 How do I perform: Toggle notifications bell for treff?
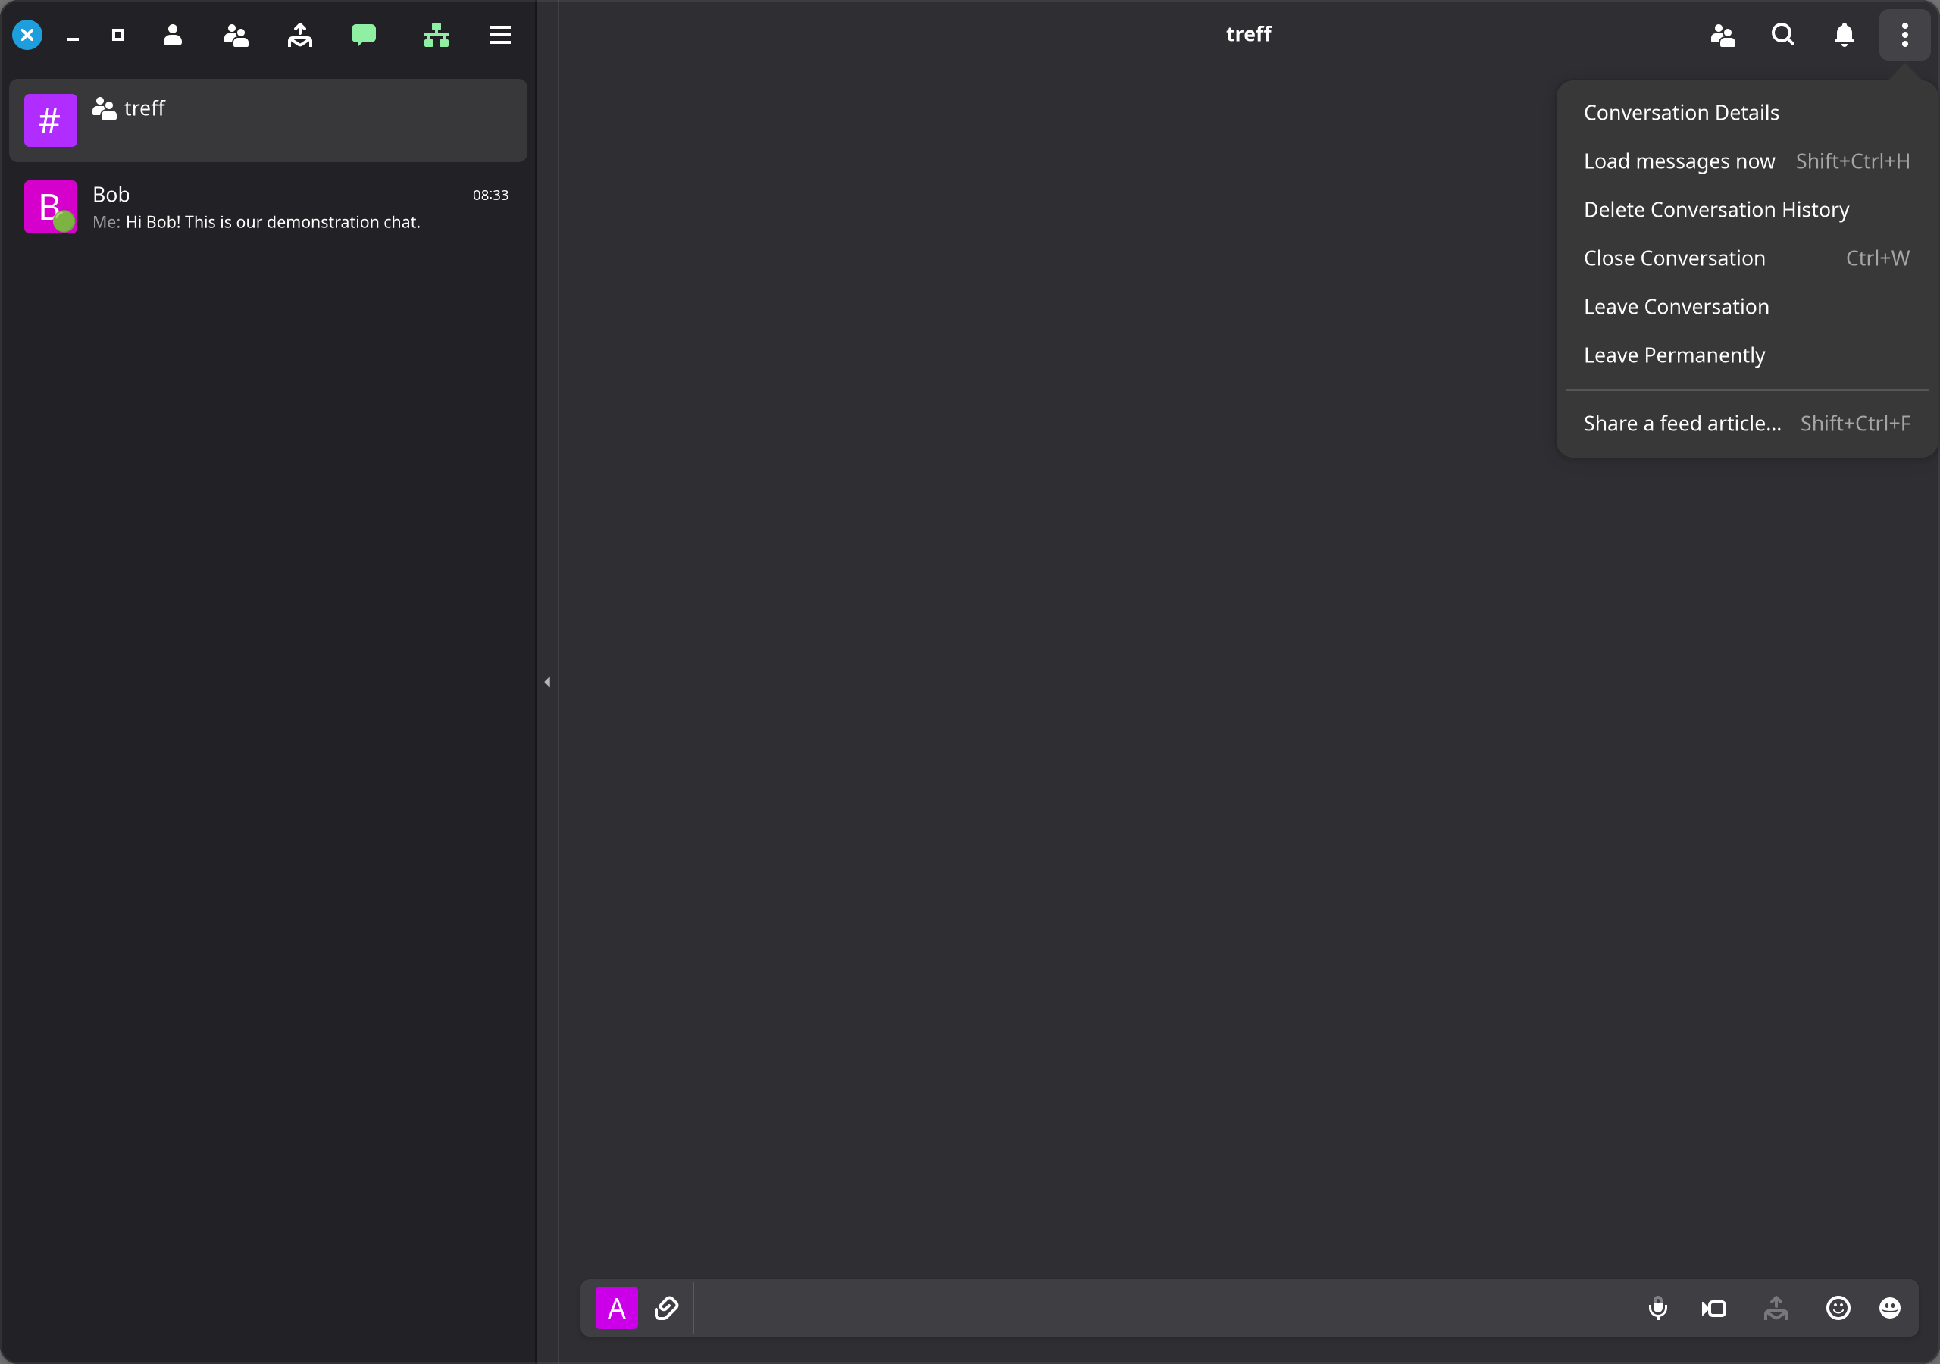pyautogui.click(x=1845, y=35)
